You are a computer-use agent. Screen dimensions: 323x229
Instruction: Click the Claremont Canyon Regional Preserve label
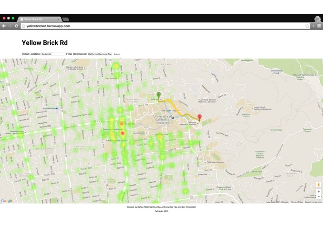tap(260, 154)
